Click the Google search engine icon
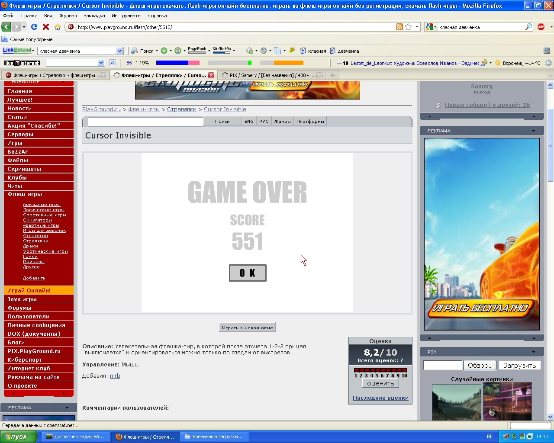 pyautogui.click(x=429, y=27)
